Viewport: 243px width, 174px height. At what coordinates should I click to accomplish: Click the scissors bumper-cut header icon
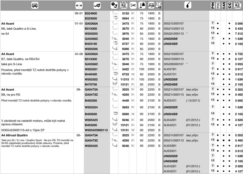(x=133, y=5)
